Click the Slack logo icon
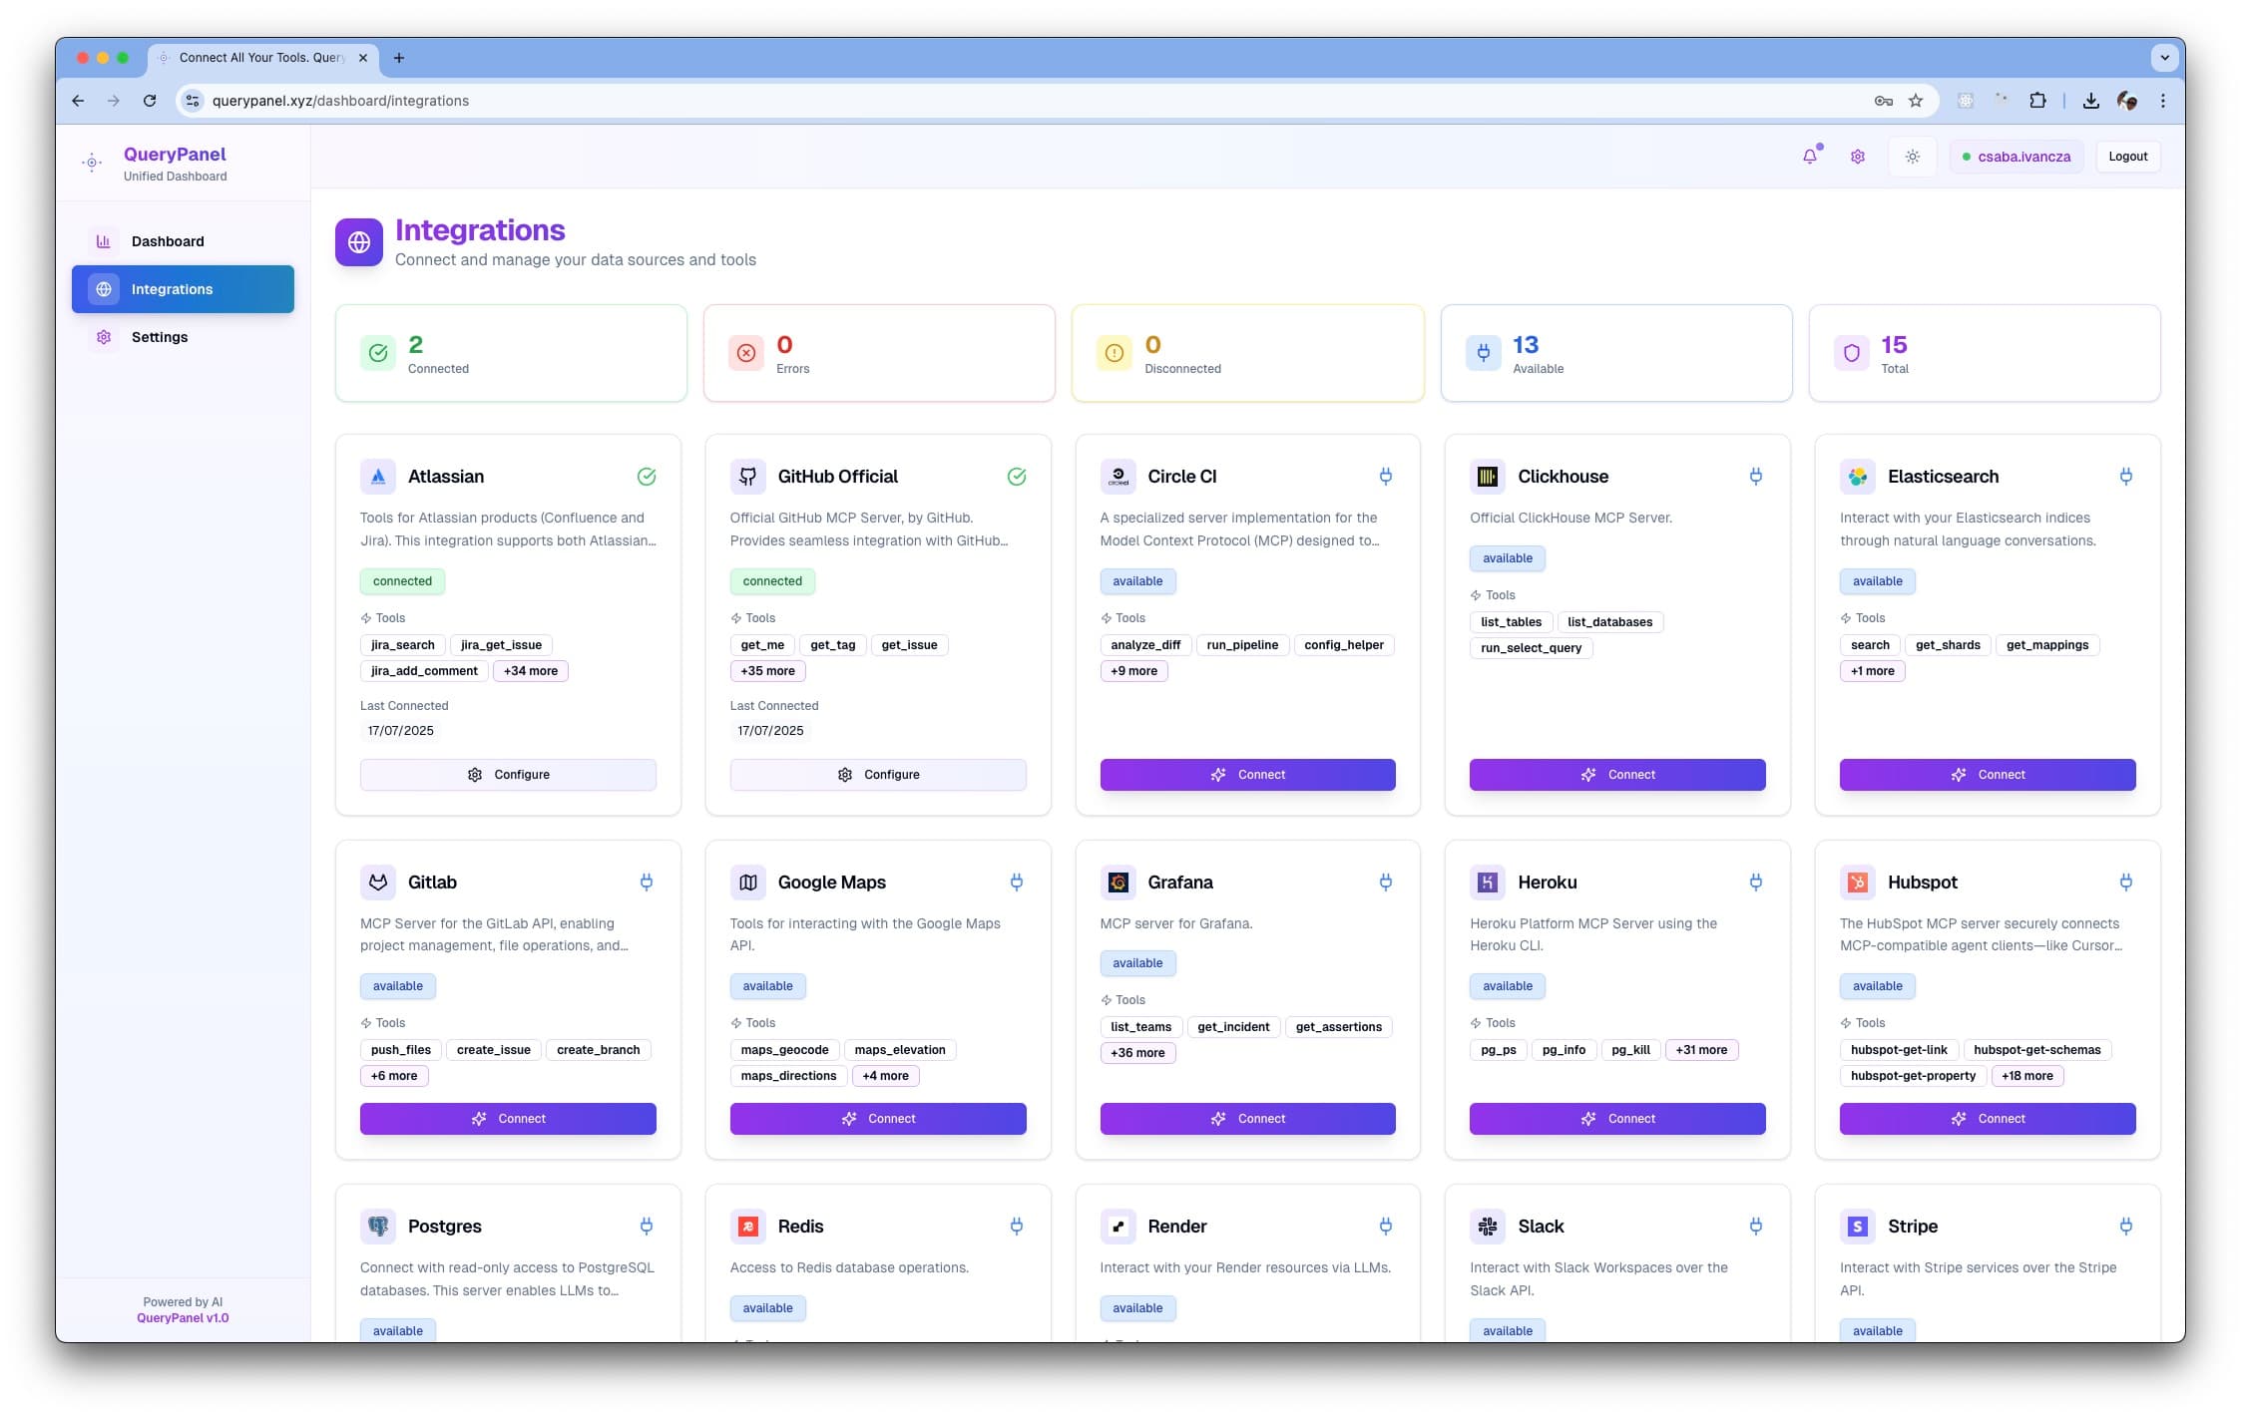 pyautogui.click(x=1488, y=1227)
